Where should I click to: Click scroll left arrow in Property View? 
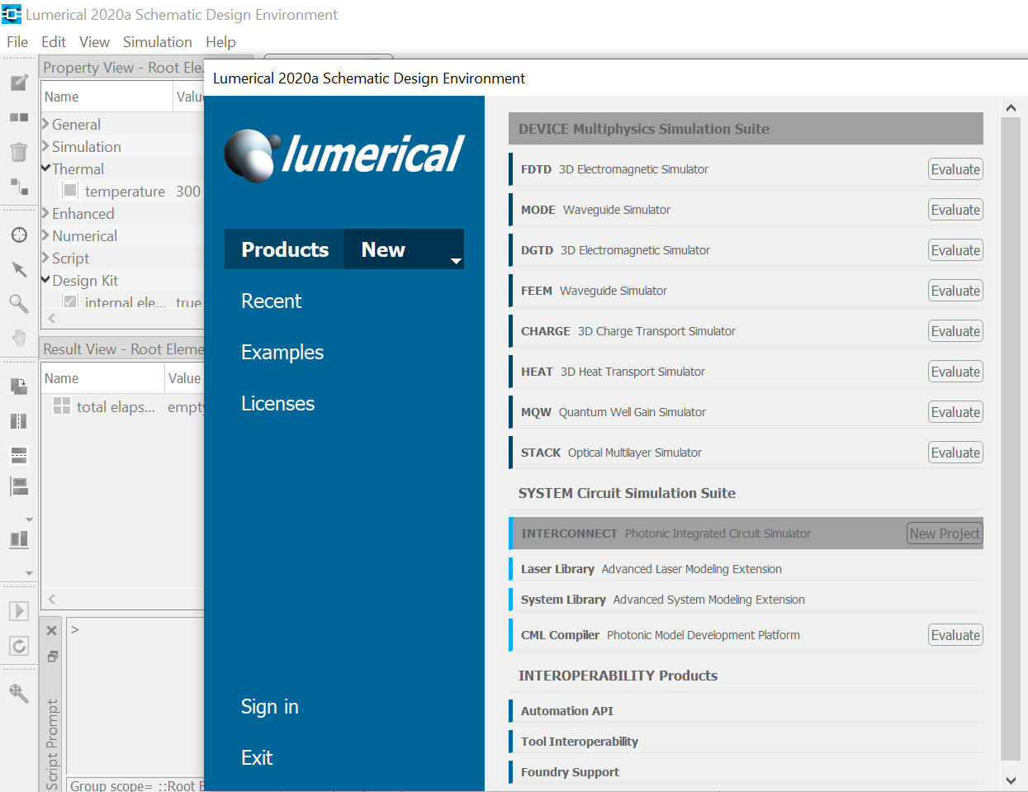pyautogui.click(x=51, y=318)
